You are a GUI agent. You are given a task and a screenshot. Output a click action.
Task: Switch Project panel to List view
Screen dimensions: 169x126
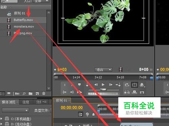coord(3,94)
